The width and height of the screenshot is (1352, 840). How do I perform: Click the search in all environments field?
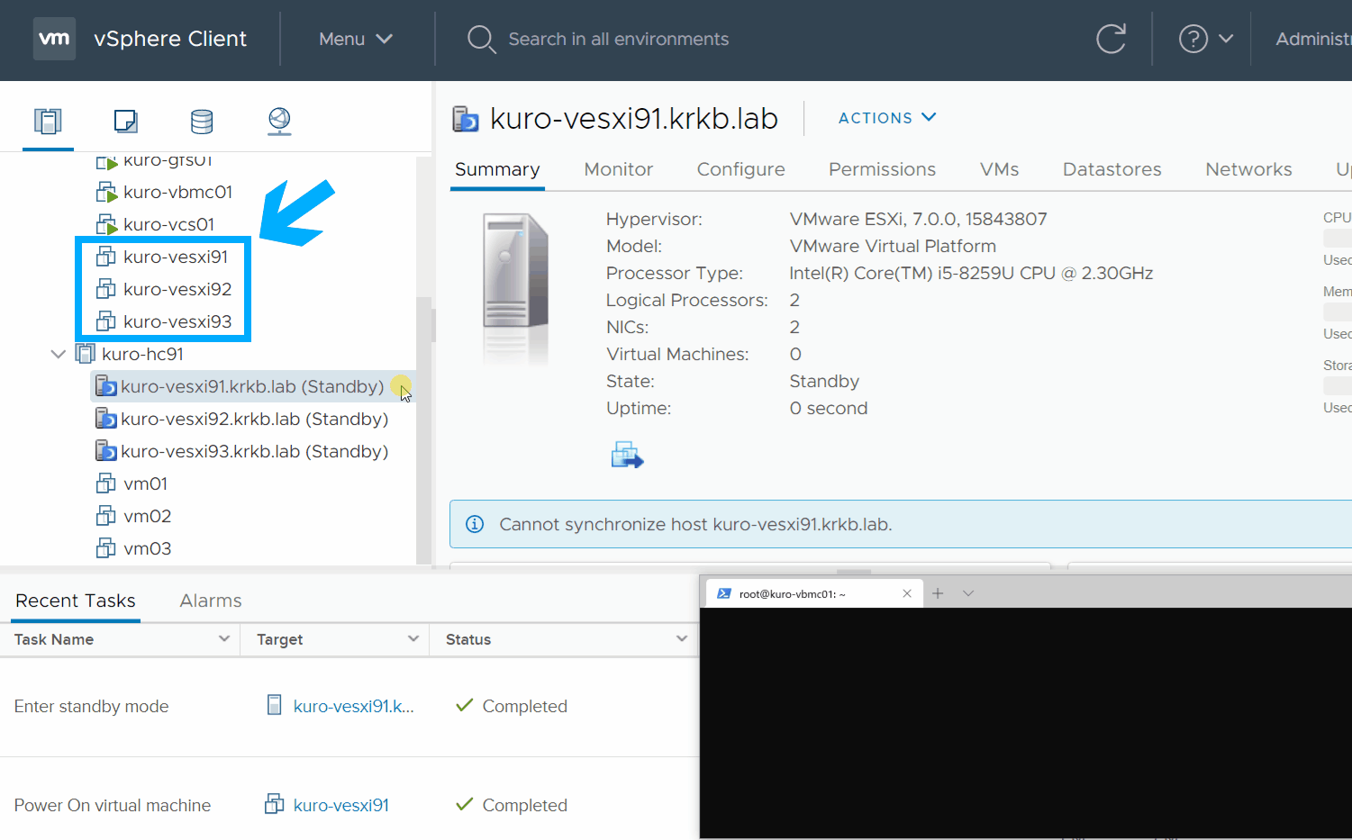pyautogui.click(x=618, y=39)
